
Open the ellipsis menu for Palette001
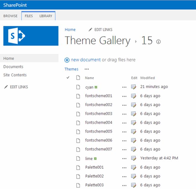(124, 168)
